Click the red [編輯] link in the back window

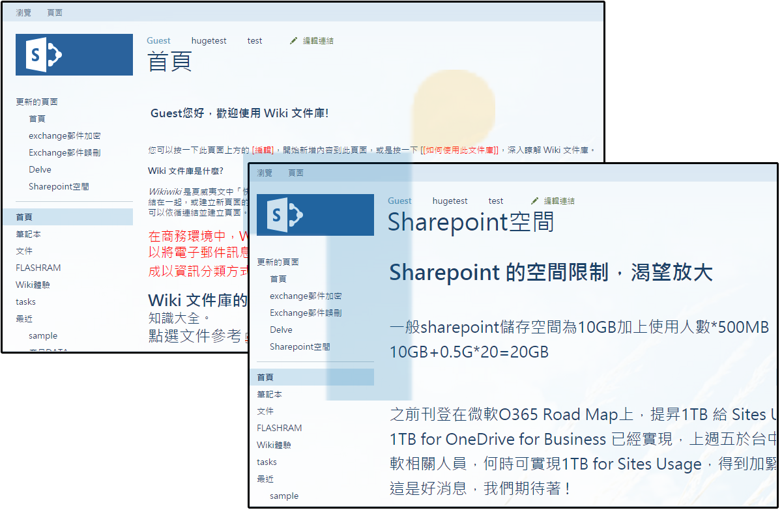(263, 150)
